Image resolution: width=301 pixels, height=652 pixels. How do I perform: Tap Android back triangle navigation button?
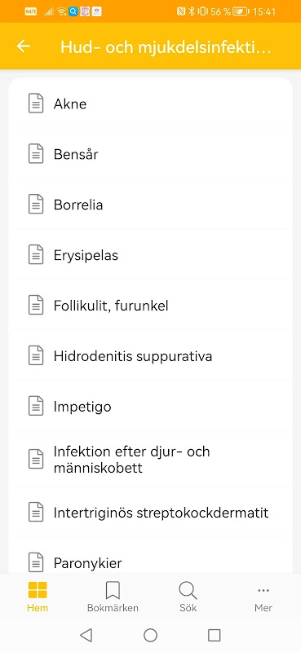[86, 635]
